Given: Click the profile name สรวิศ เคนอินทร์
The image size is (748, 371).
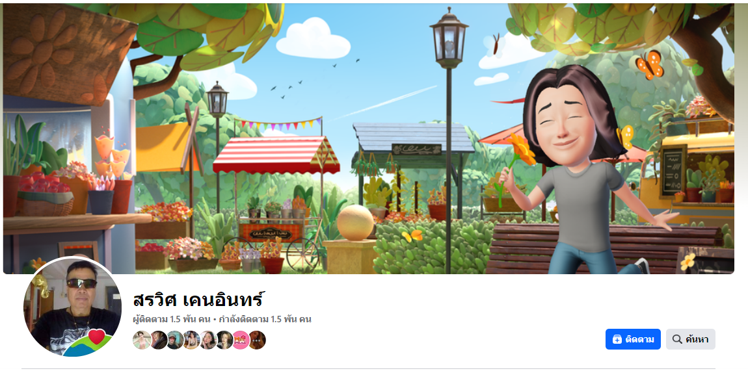Looking at the screenshot, I should point(198,300).
